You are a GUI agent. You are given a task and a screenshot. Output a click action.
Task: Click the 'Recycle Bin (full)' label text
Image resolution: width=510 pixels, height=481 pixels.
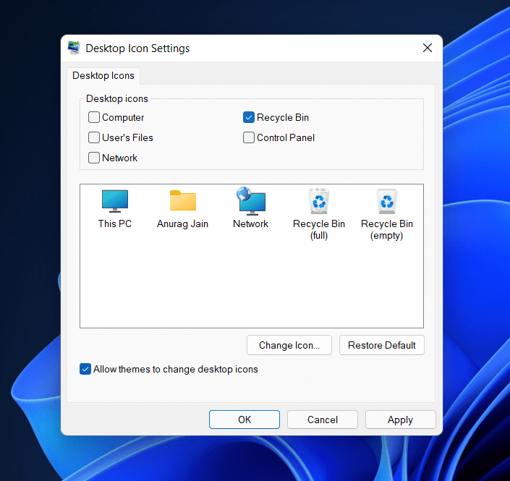click(319, 229)
